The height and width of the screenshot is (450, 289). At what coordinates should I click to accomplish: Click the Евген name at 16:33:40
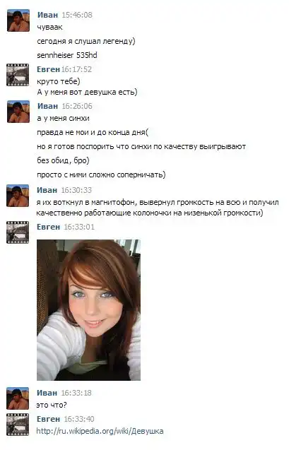(48, 419)
